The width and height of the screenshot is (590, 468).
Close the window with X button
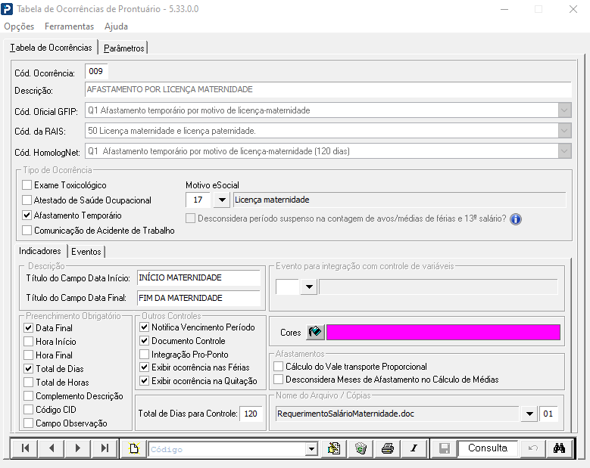[x=573, y=9]
